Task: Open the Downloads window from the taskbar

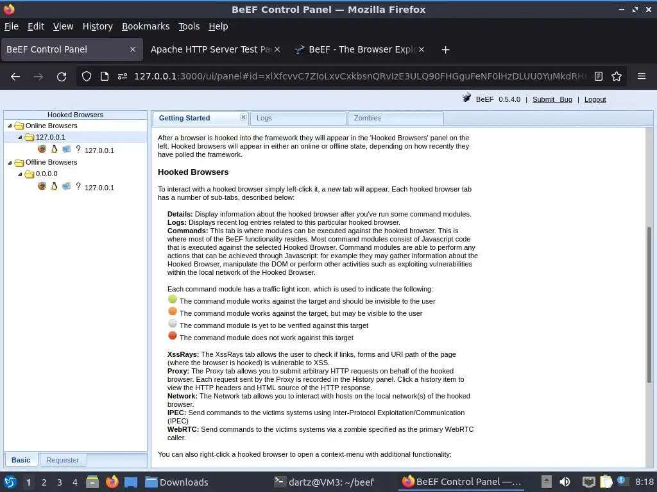Action: [x=177, y=482]
